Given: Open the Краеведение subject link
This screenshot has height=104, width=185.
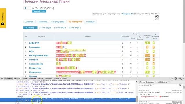Looking at the screenshot, I should [x=36, y=64].
